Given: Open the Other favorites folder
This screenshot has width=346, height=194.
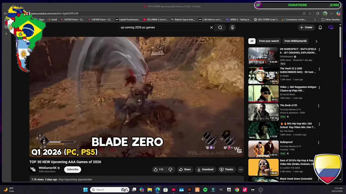Looking at the screenshot, I should 331,20.
